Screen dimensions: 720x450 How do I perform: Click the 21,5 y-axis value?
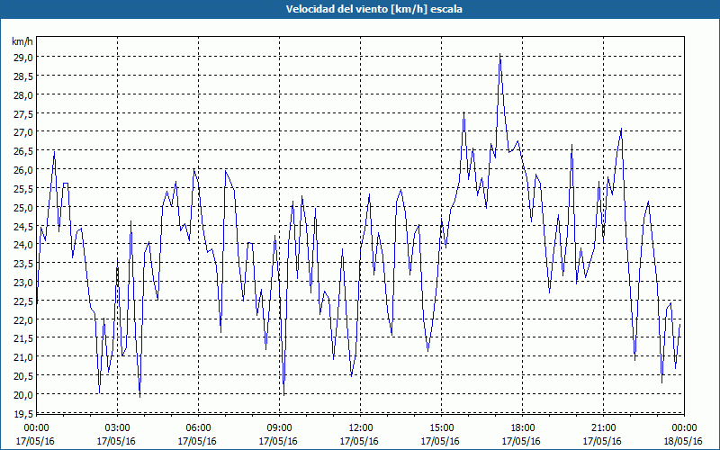click(x=23, y=338)
